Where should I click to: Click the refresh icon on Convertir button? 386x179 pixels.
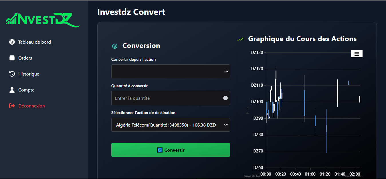160,150
